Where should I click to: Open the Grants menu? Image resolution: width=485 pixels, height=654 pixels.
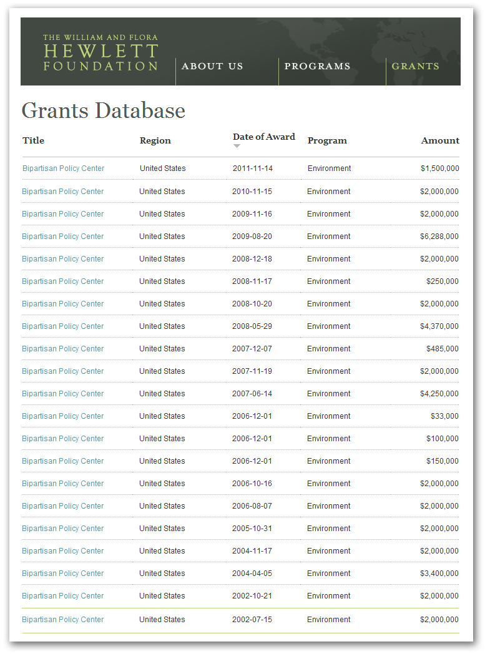(415, 66)
